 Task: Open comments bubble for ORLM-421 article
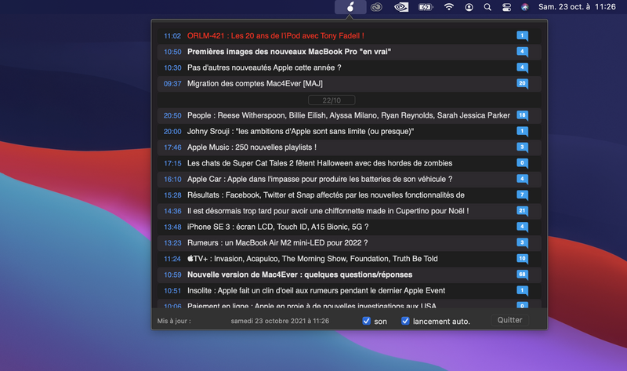pos(522,36)
